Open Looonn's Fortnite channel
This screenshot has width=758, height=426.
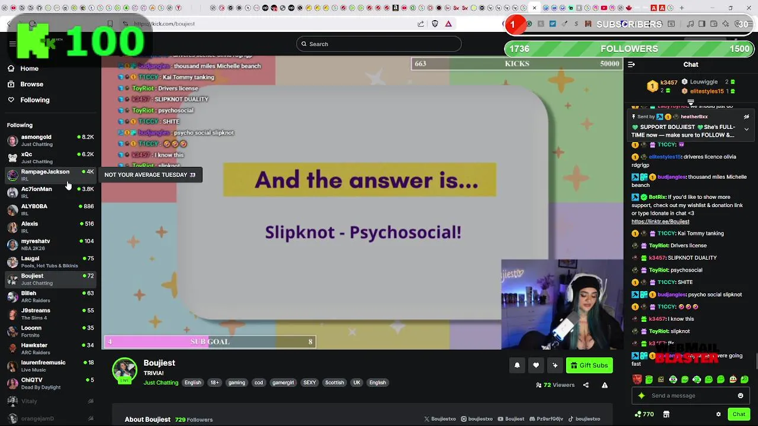[50, 331]
